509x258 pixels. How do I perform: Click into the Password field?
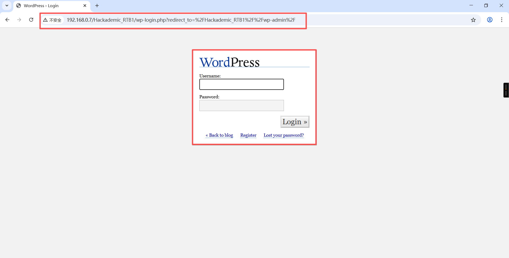point(242,105)
